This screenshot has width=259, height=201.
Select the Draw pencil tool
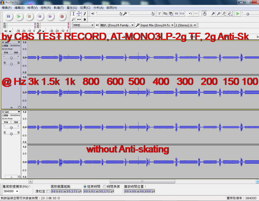[85, 14]
